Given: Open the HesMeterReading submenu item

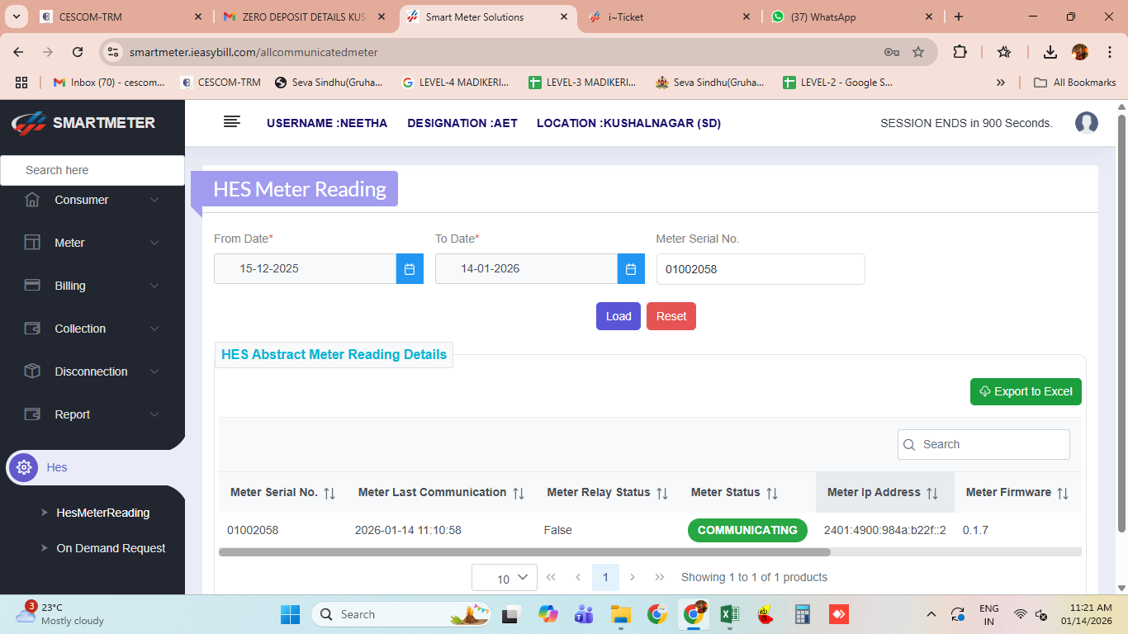Looking at the screenshot, I should [103, 513].
